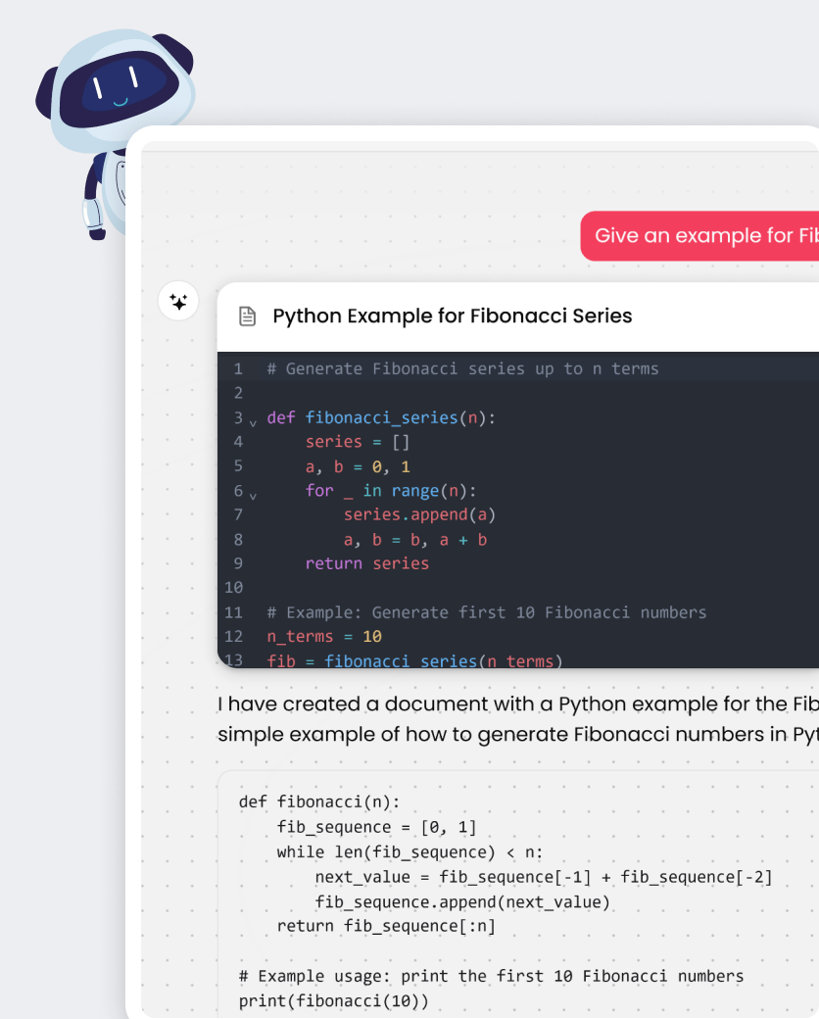The width and height of the screenshot is (819, 1019).
Task: Click code line 'series.append(a)'
Action: click(419, 514)
